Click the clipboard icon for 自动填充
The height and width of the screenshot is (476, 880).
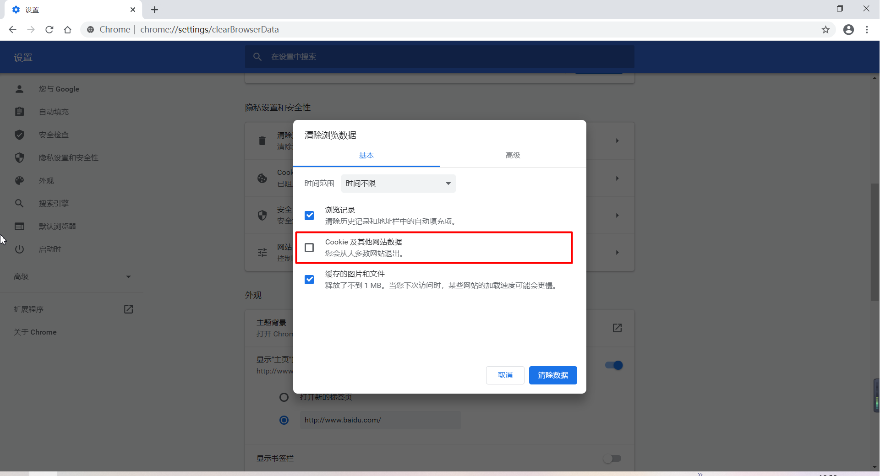[x=19, y=112]
